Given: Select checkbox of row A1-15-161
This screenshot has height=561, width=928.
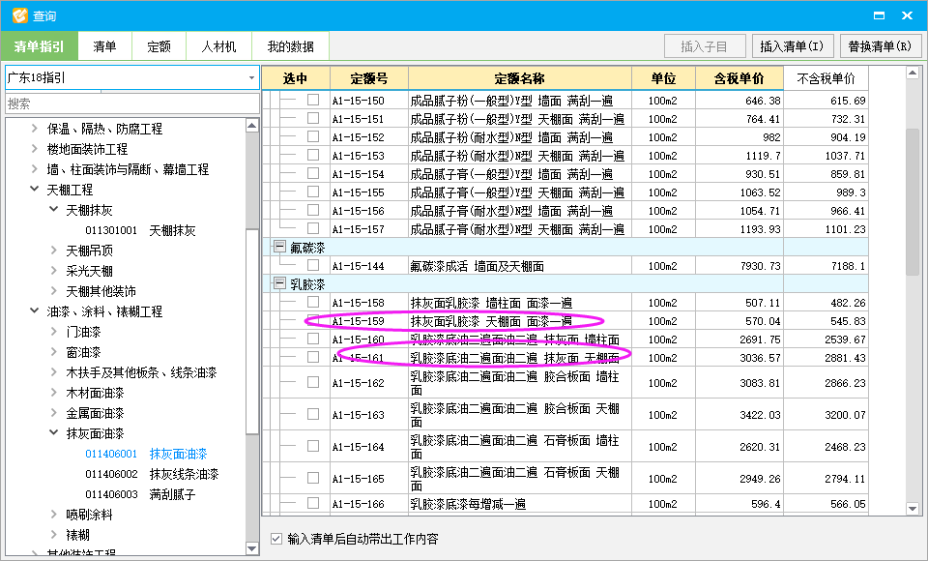Looking at the screenshot, I should pyautogui.click(x=313, y=357).
